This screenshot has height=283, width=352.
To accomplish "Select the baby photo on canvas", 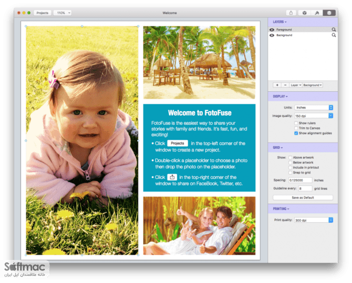I will pyautogui.click(x=82, y=140).
